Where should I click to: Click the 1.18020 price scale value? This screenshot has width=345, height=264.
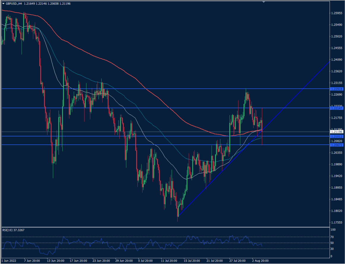(336, 211)
